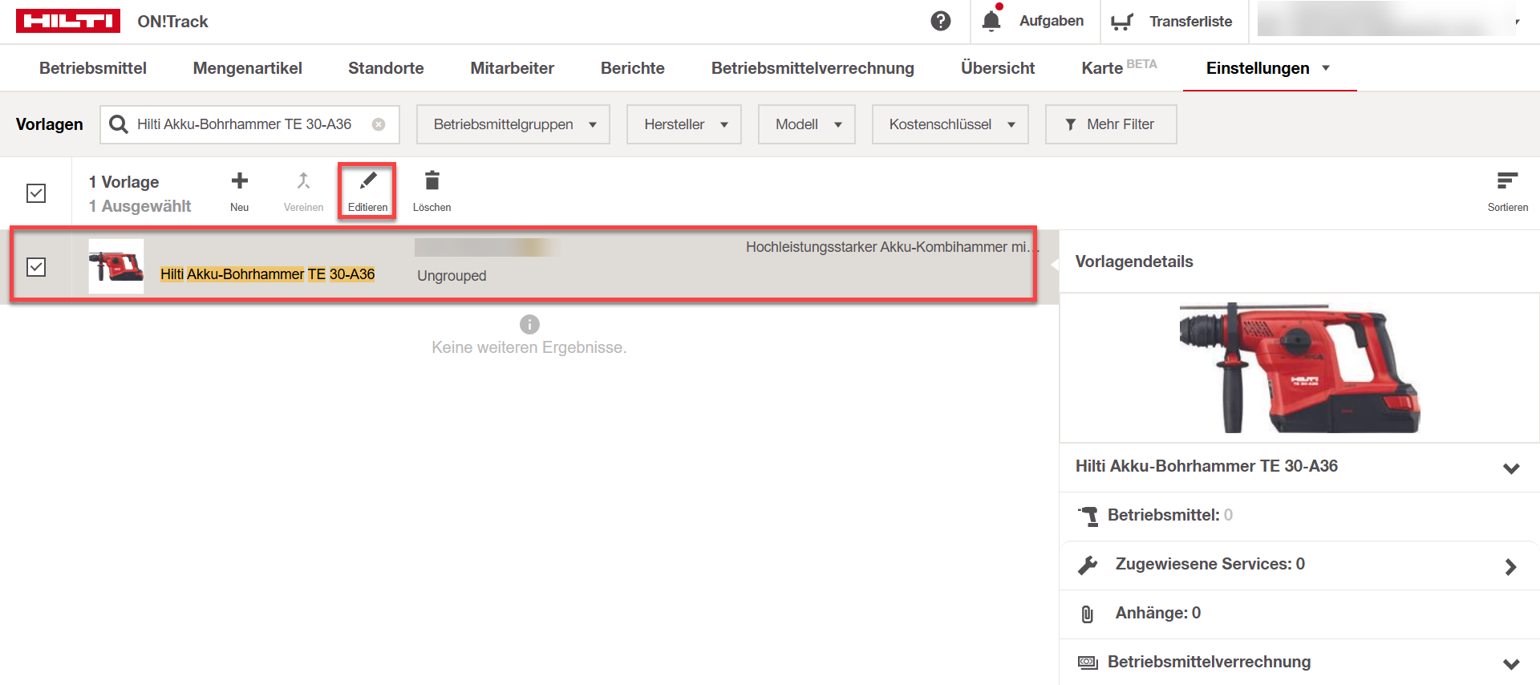Click the Vorlagendetails heading
The width and height of the screenshot is (1540, 685).
click(1134, 261)
